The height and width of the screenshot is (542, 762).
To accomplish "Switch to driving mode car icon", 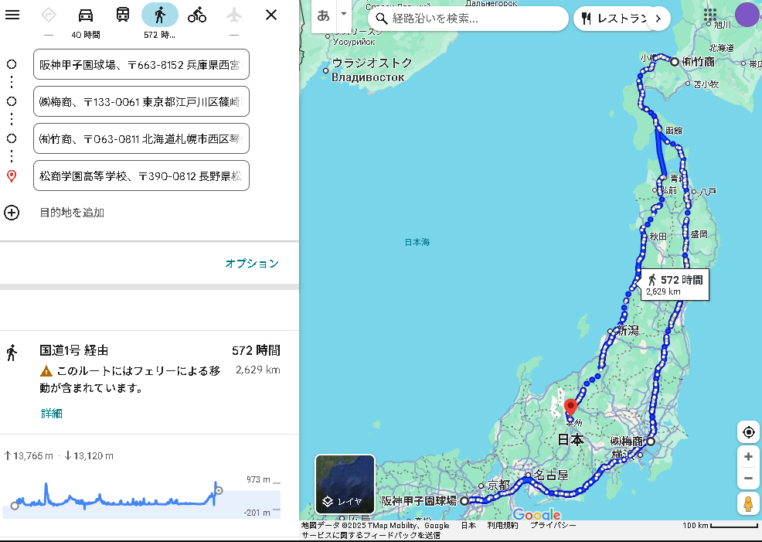I will (86, 15).
